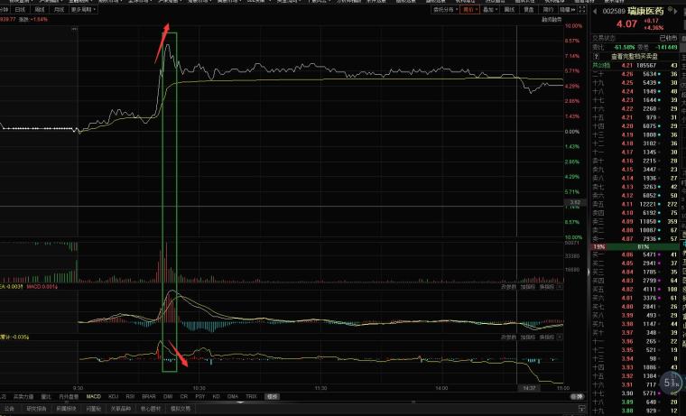Select the KDJ indicator tab

coord(114,395)
